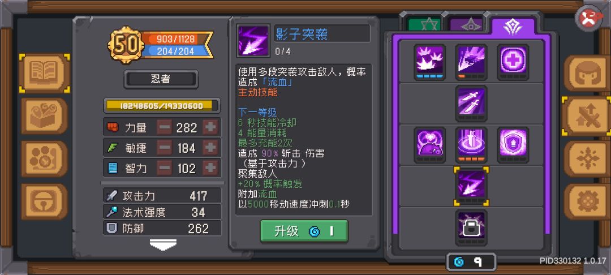
Task: Select the shadow spikes skill icon
Action: [x=430, y=62]
